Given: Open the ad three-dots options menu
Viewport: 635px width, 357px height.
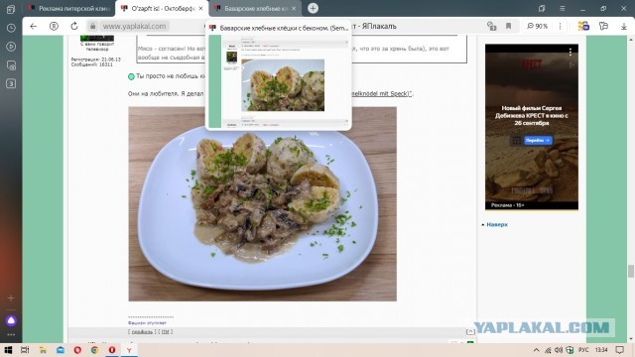Looking at the screenshot, I should coord(571,52).
